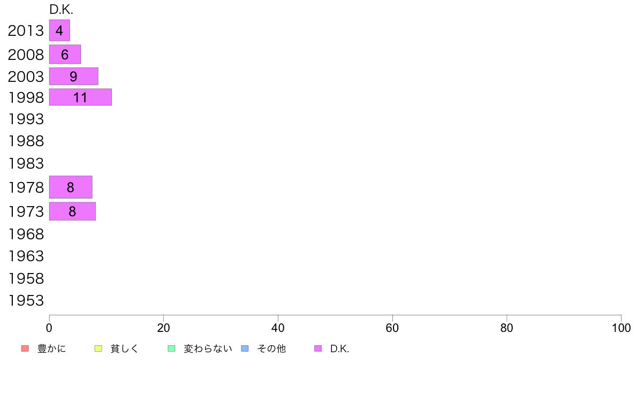Click the blue その他 legend swatch
Screen dimensions: 636x394
click(x=245, y=349)
